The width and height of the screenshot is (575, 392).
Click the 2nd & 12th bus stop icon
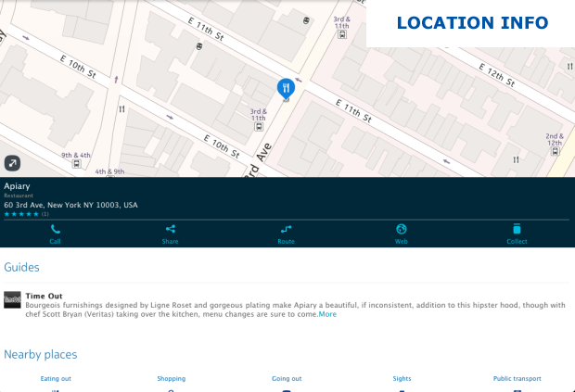[x=555, y=152]
